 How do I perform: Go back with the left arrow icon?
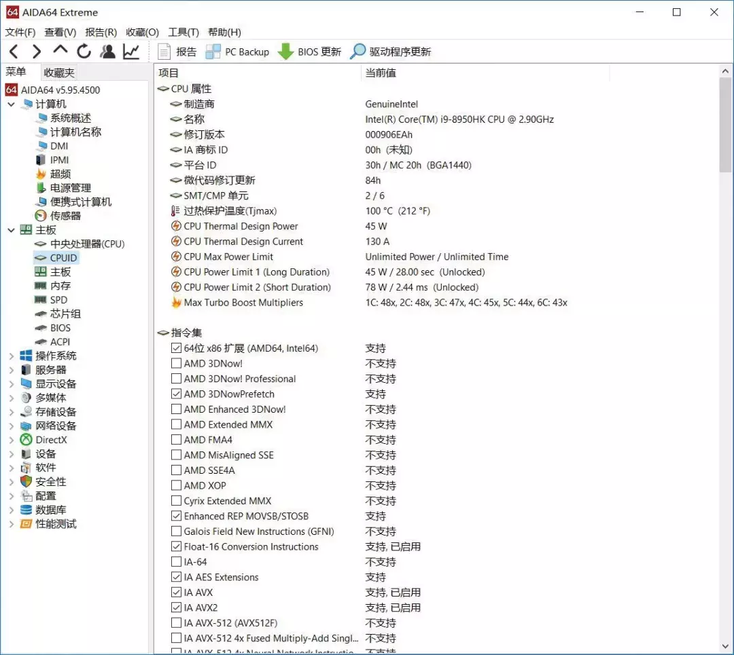pos(14,52)
